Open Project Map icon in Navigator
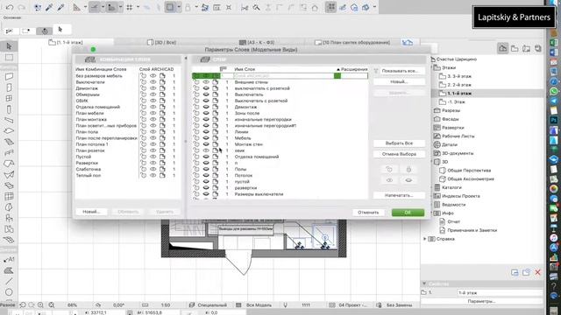Screen dimensions: 561x315 (x=502, y=48)
